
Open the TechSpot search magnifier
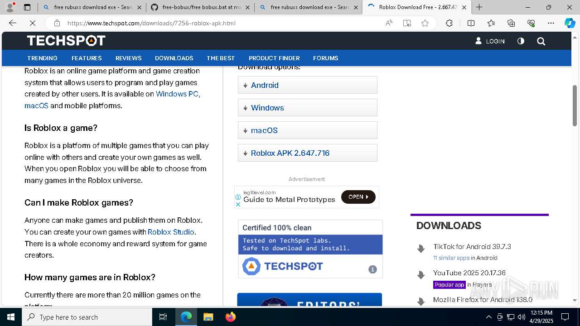pyautogui.click(x=541, y=41)
